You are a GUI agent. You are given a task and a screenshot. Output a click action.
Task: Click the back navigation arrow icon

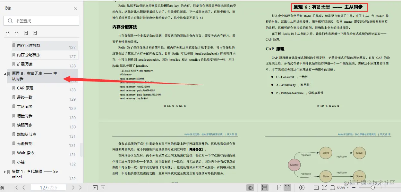click(95, 188)
